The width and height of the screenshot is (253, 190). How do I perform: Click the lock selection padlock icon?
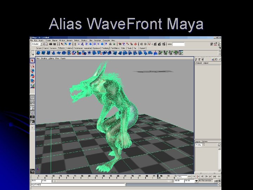[x=110, y=44]
